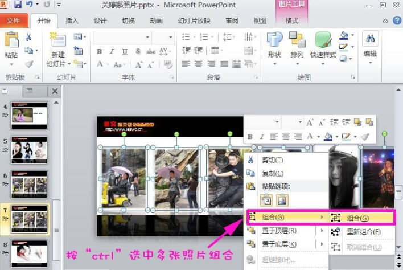Open the 动画 animations tab
The width and height of the screenshot is (403, 270).
(x=156, y=21)
